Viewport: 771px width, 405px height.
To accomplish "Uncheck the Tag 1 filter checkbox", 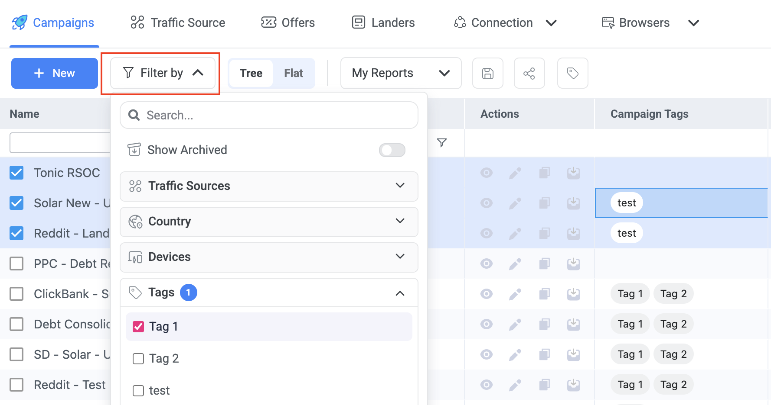I will [138, 327].
